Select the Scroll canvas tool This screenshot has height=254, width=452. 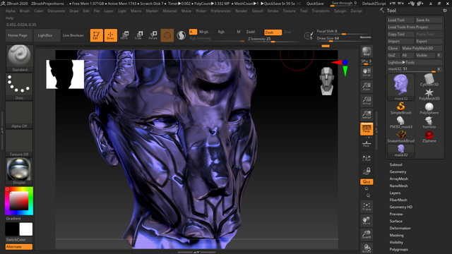[x=367, y=72]
